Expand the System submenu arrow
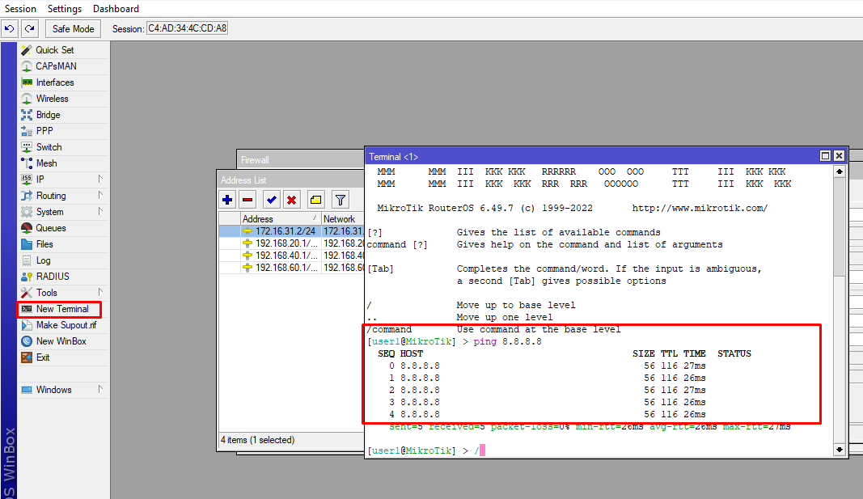The image size is (863, 499). 100,211
